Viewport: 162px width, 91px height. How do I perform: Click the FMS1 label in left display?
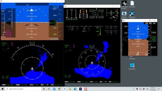(5, 43)
